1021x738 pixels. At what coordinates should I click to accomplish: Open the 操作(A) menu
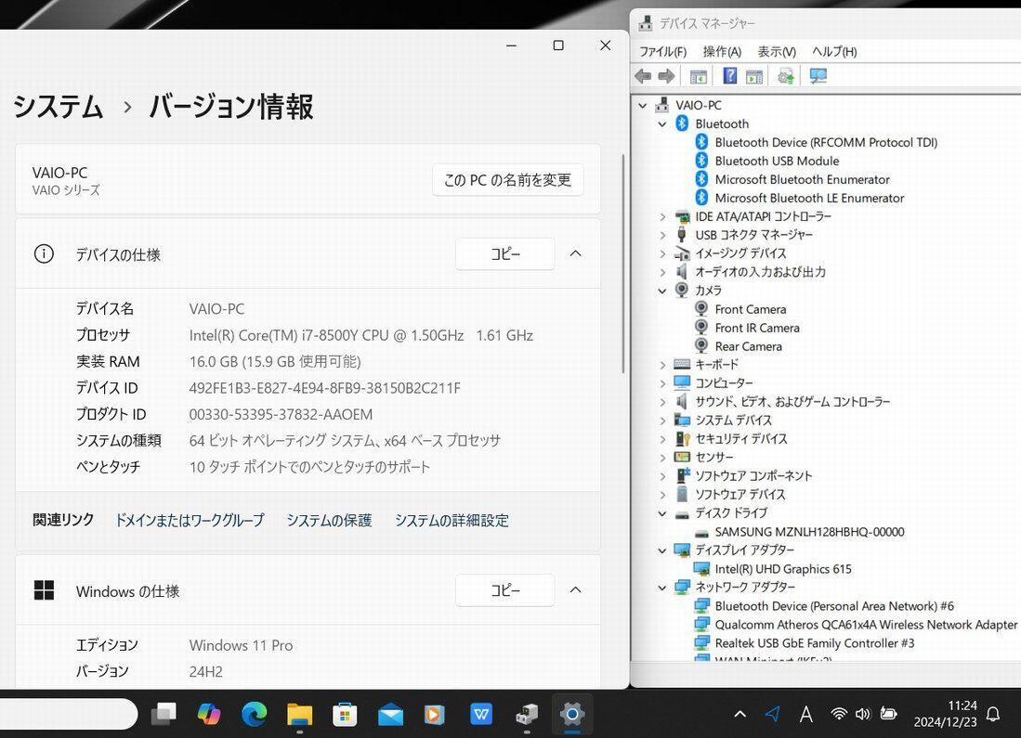[722, 51]
